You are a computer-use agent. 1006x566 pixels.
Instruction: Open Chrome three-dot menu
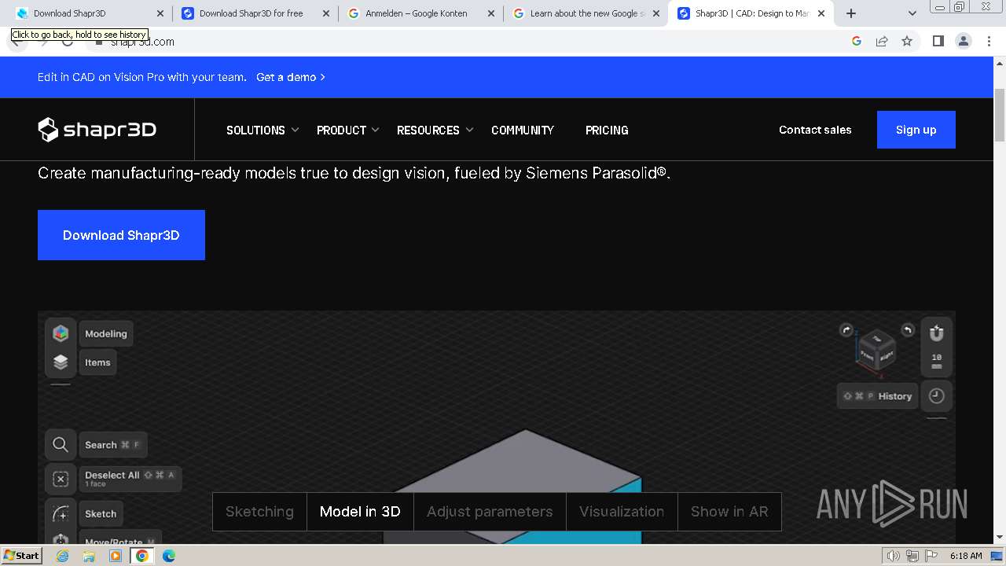pos(989,41)
